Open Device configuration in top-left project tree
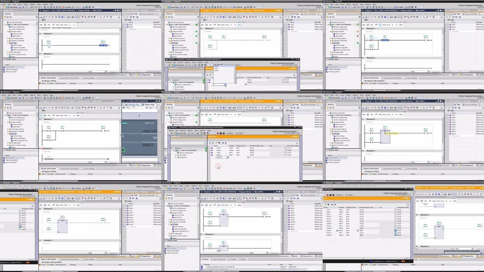The image size is (484, 272). pos(18,27)
